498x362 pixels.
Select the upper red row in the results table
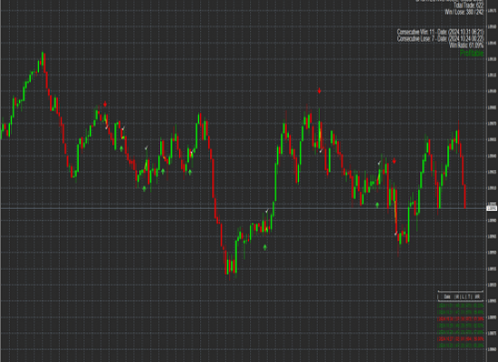[x=461, y=319]
